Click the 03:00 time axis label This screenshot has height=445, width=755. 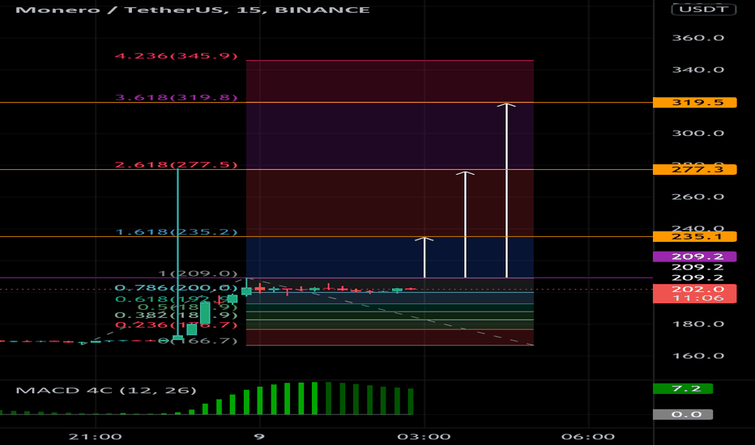pyautogui.click(x=424, y=437)
